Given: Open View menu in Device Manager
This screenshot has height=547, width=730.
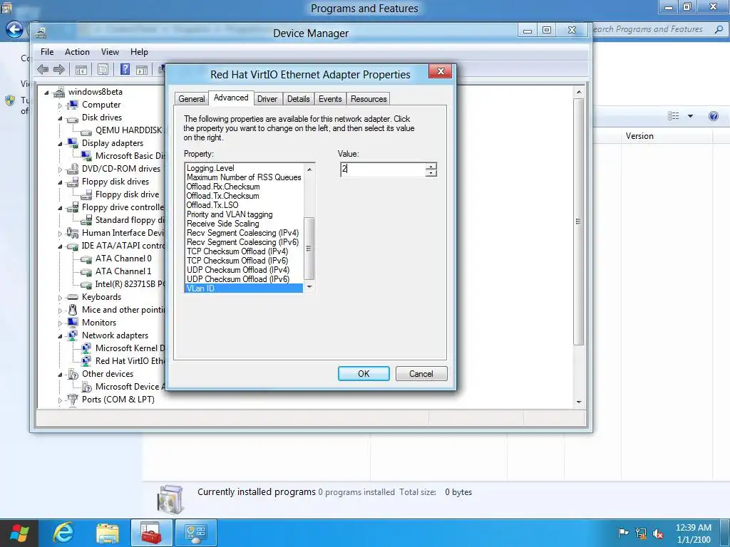Looking at the screenshot, I should click(x=110, y=52).
